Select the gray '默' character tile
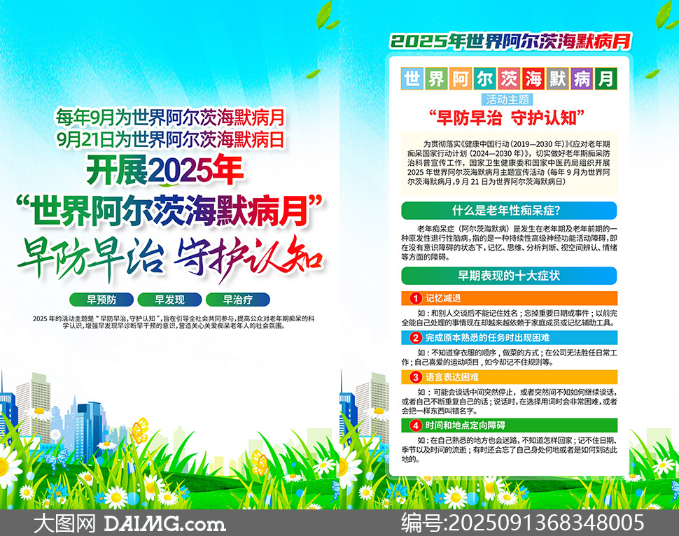Viewport: 679px width, 536px height. pos(557,79)
